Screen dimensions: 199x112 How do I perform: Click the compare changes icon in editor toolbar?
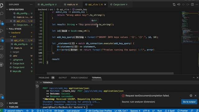point(174,4)
